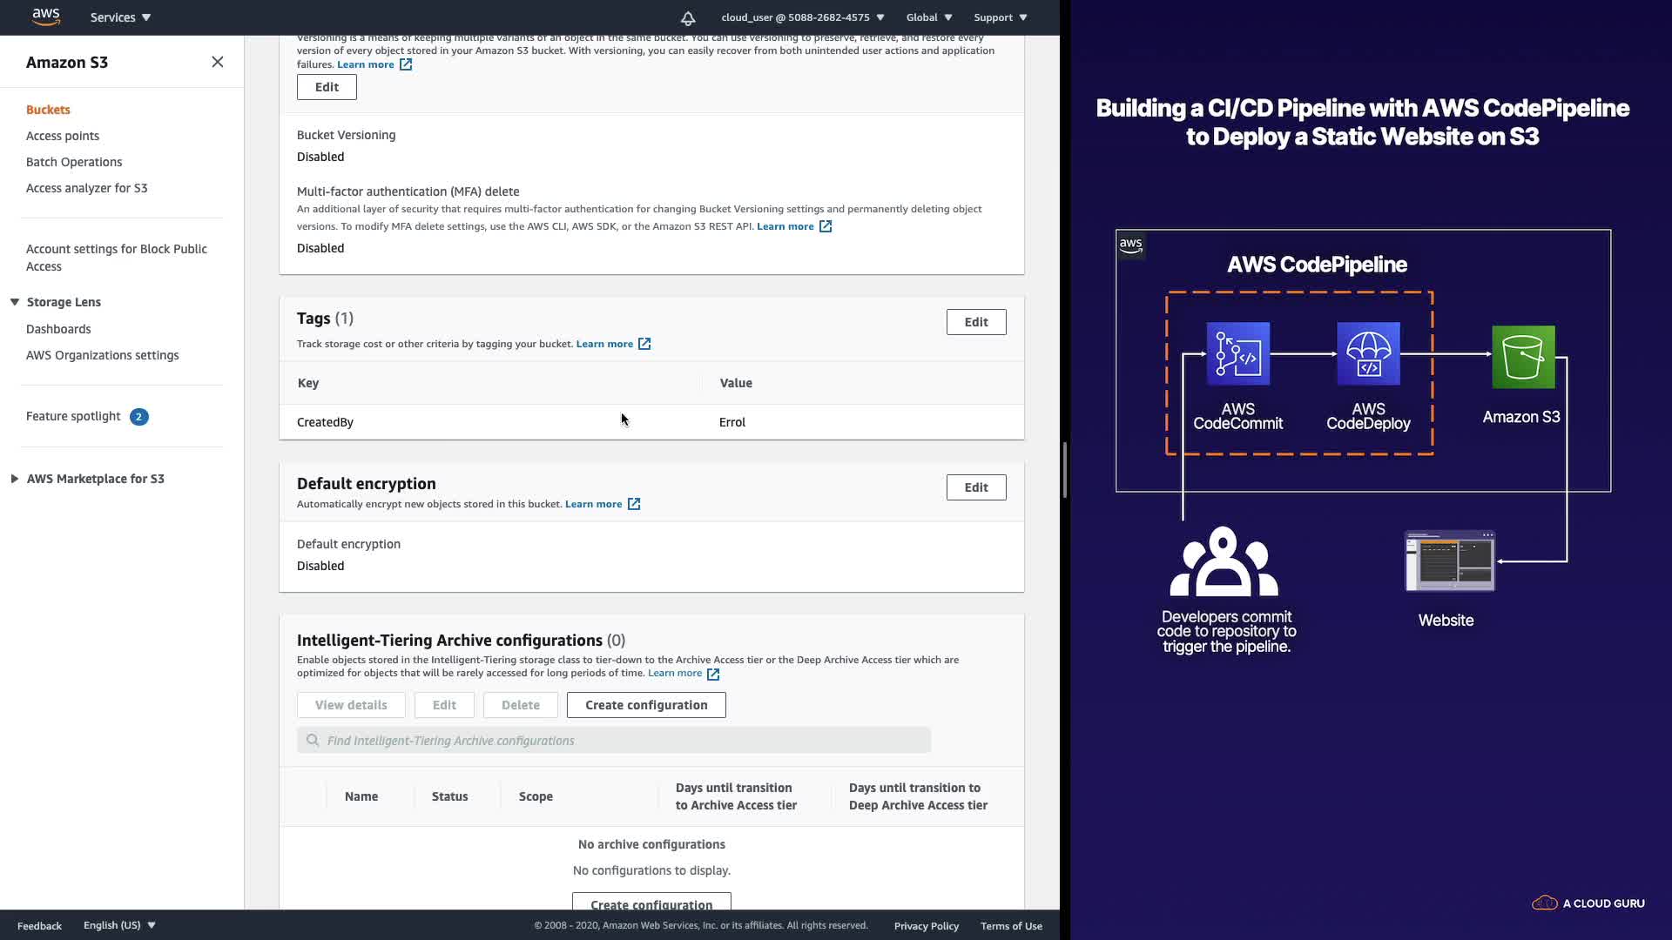
Task: Click the AWS logo home icon
Action: [45, 17]
